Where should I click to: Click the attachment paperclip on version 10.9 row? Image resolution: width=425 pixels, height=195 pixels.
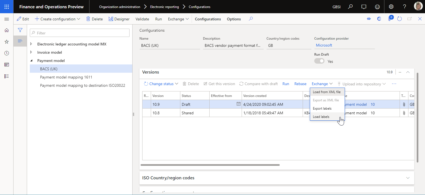pyautogui.click(x=404, y=104)
